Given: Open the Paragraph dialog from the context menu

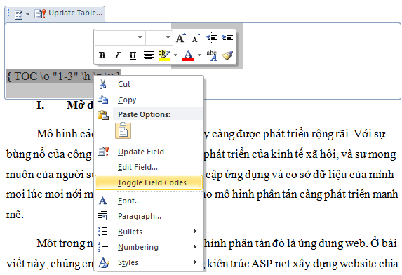Looking at the screenshot, I should [149, 216].
